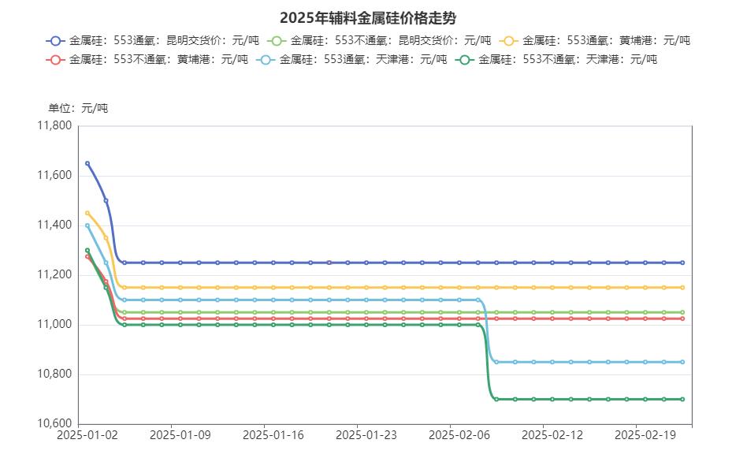736x473 pixels.
Task: Click the chart title 2025年辅料金属硅价格走势
Action: coord(368,18)
